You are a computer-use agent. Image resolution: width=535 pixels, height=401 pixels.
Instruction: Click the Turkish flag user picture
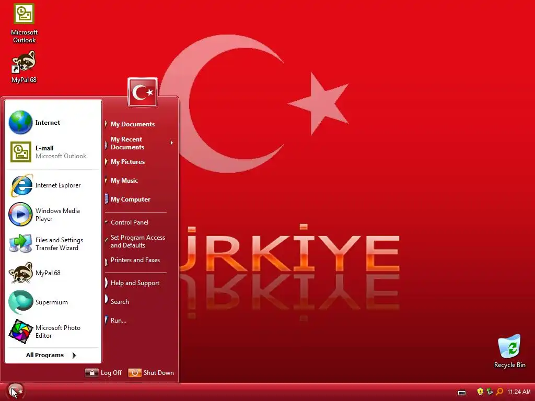(142, 92)
